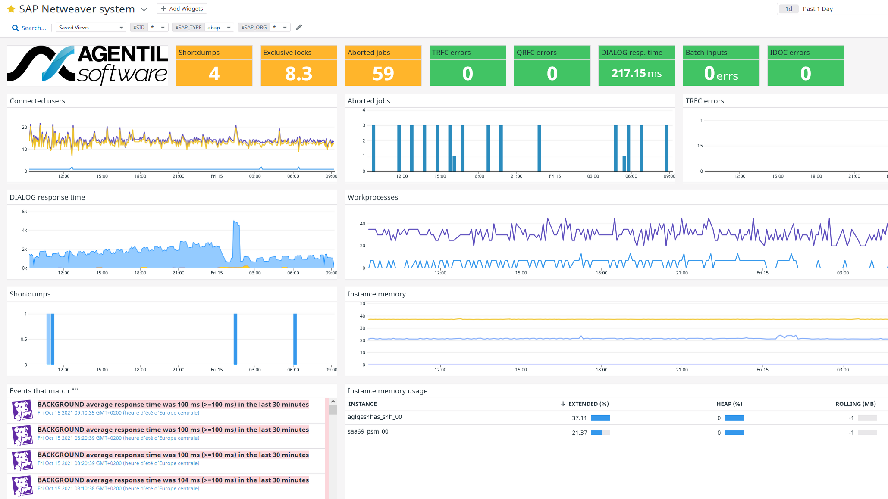Open the Past 1 Day time range selector
Image resolution: width=888 pixels, height=499 pixels.
click(x=818, y=9)
